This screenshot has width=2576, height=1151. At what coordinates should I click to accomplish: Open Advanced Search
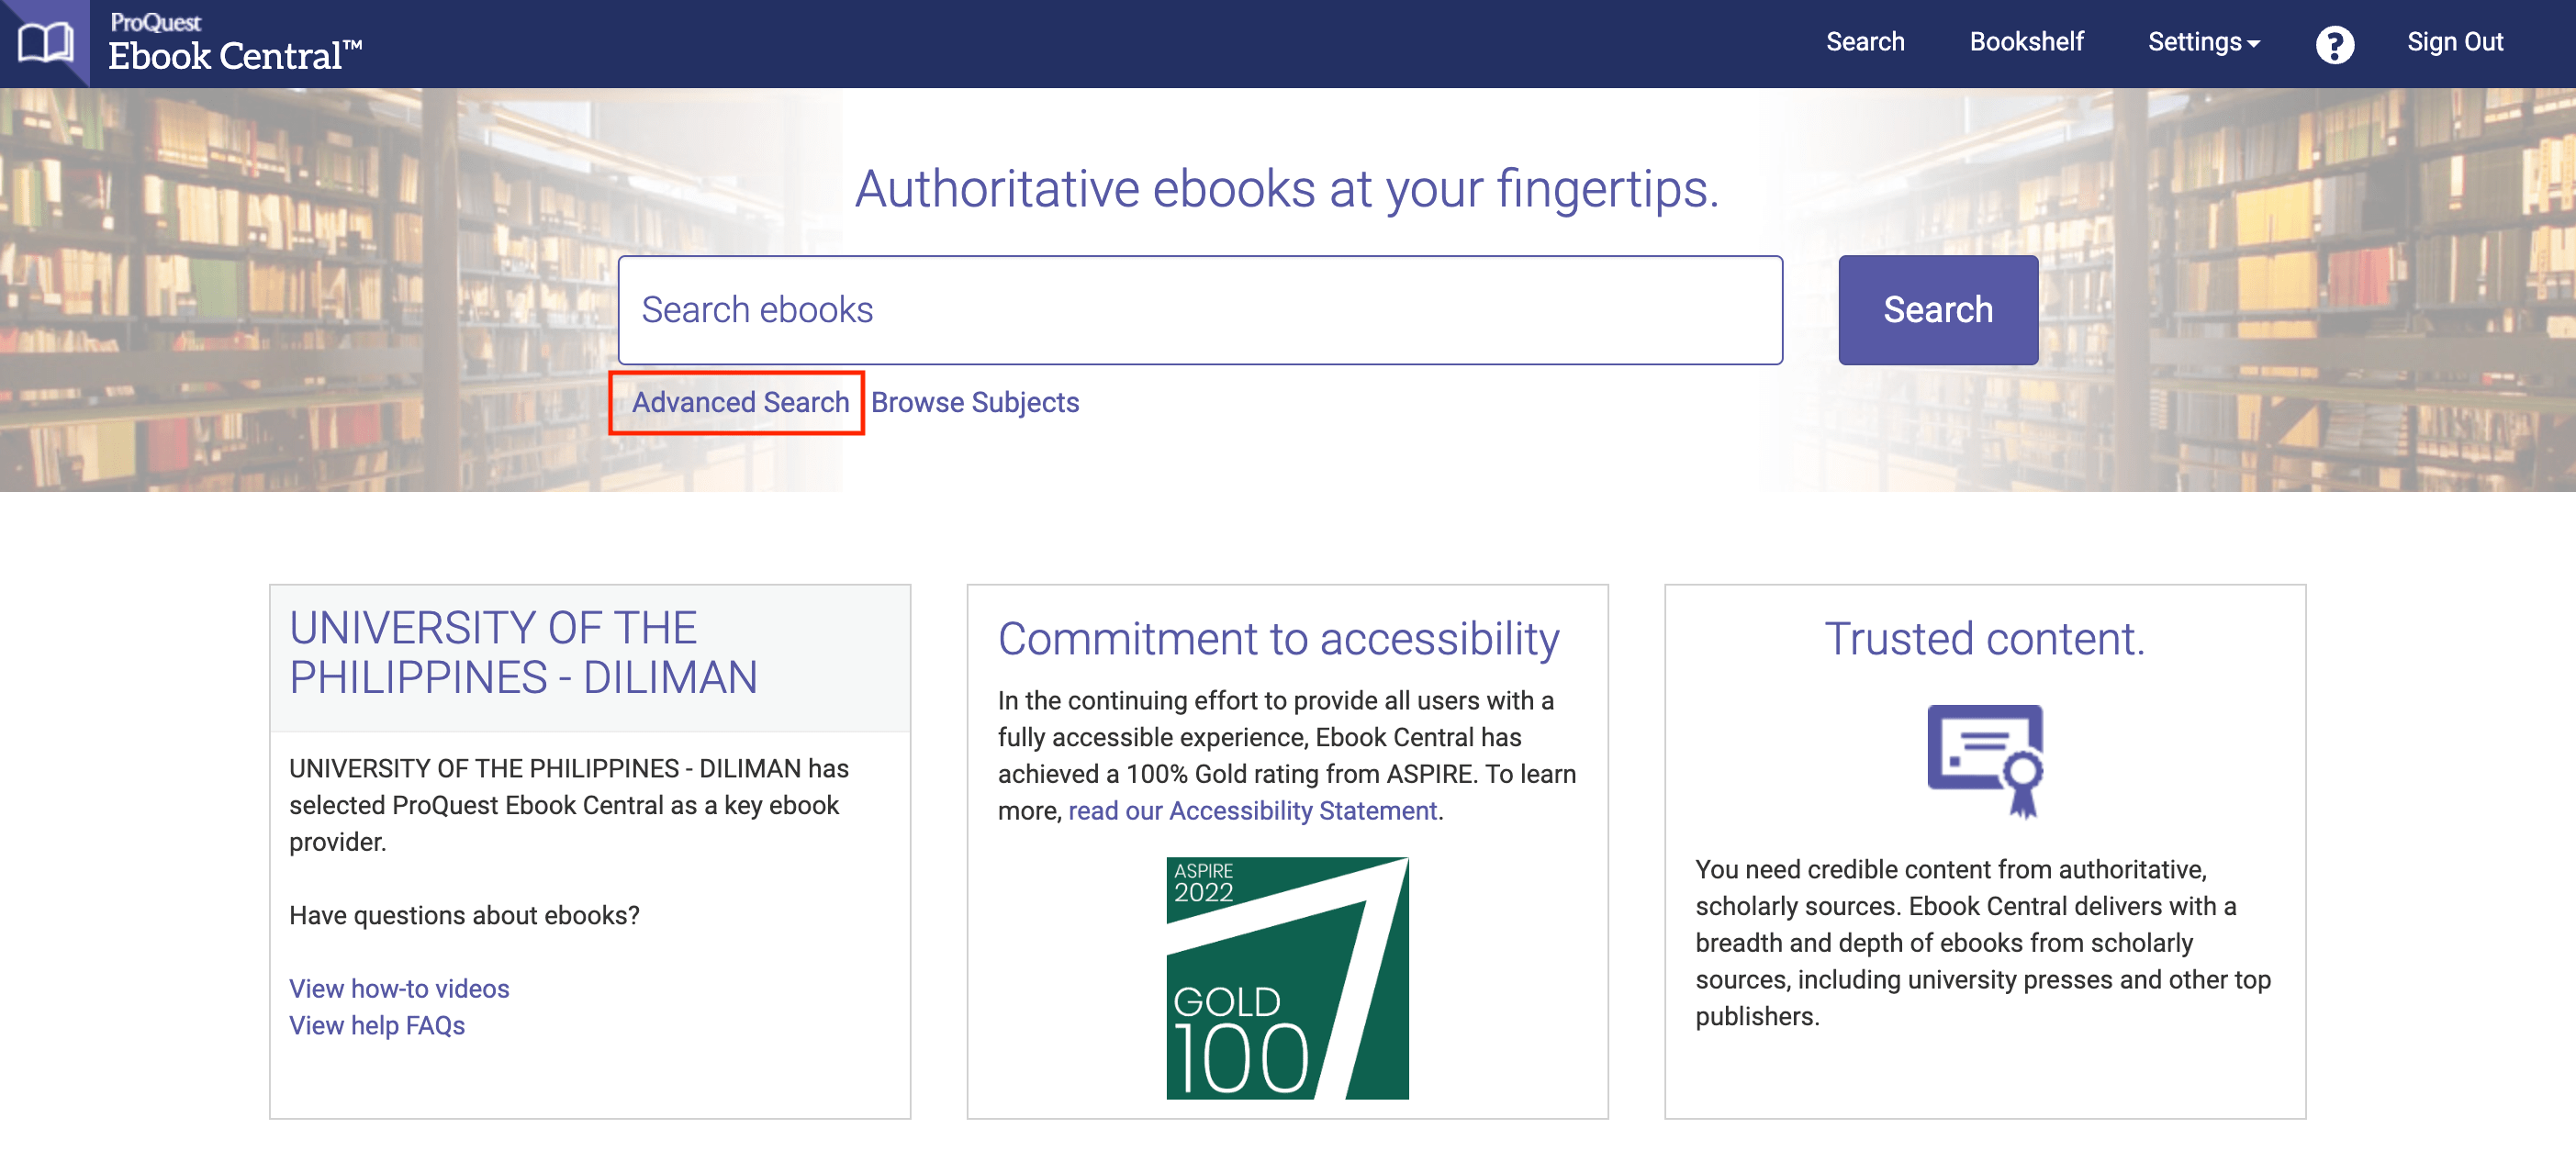pyautogui.click(x=740, y=402)
